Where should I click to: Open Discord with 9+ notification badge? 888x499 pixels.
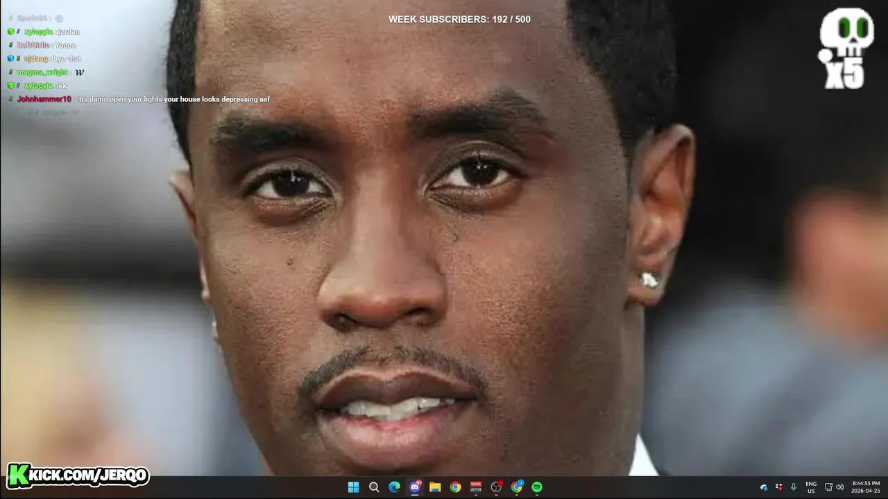tap(415, 487)
